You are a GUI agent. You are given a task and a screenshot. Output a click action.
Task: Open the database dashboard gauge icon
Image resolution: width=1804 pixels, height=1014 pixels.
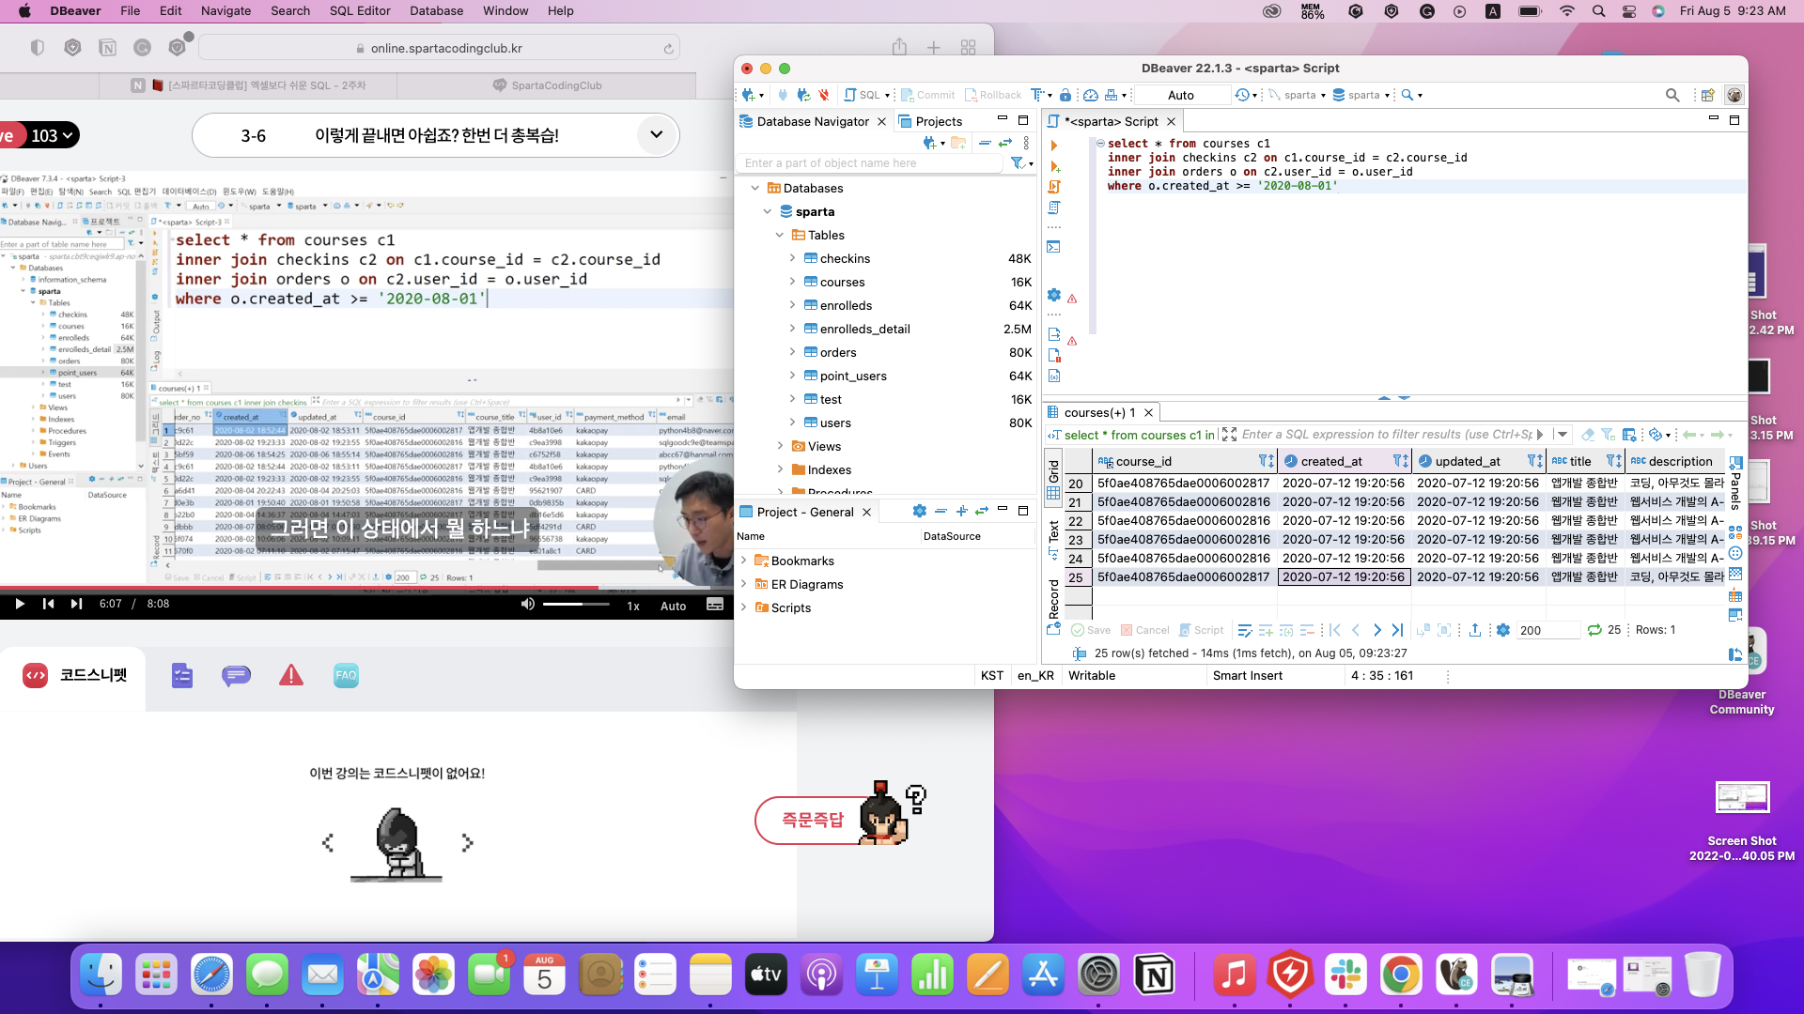[1091, 95]
